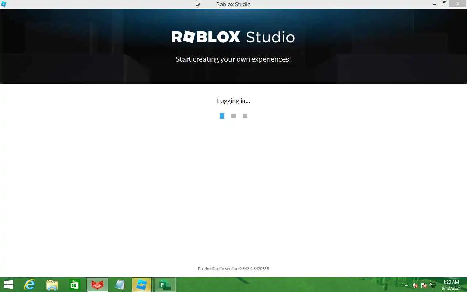
Task: Launch Internet Explorer from the taskbar
Action: (x=30, y=285)
